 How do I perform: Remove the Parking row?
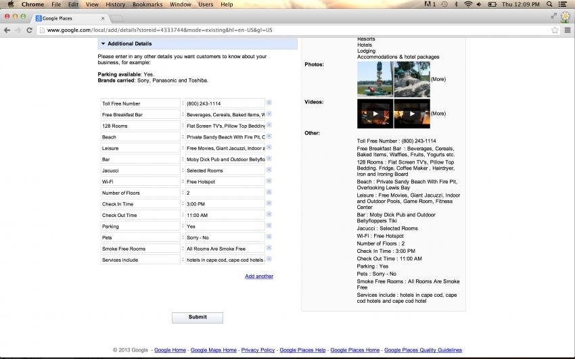pyautogui.click(x=269, y=226)
